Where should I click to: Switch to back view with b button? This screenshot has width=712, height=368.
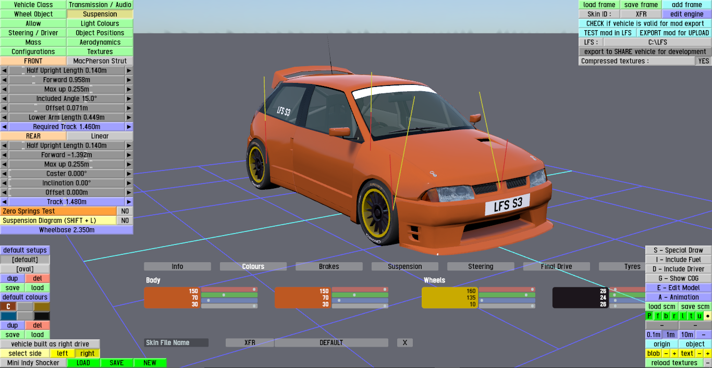[x=666, y=316]
